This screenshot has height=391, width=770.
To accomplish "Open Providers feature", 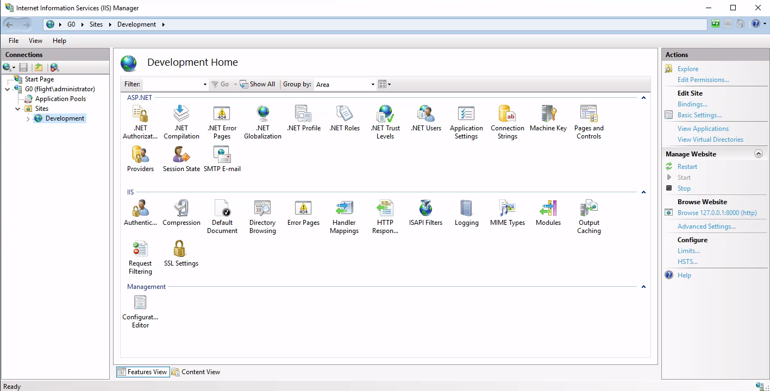I will coord(140,159).
